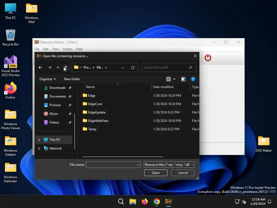The height and width of the screenshot is (208, 277).
Task: Create a New folder in the dialog
Action: pos(72,79)
